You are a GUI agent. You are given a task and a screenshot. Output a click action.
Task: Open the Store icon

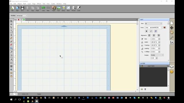click(x=68, y=8)
